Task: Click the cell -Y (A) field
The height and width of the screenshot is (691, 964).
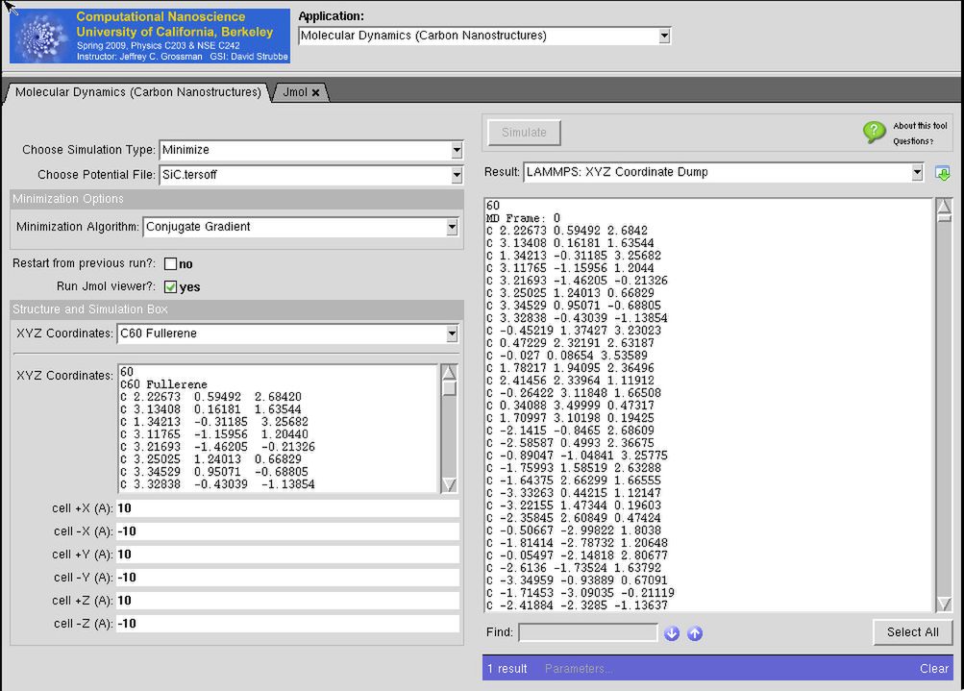Action: pyautogui.click(x=287, y=578)
